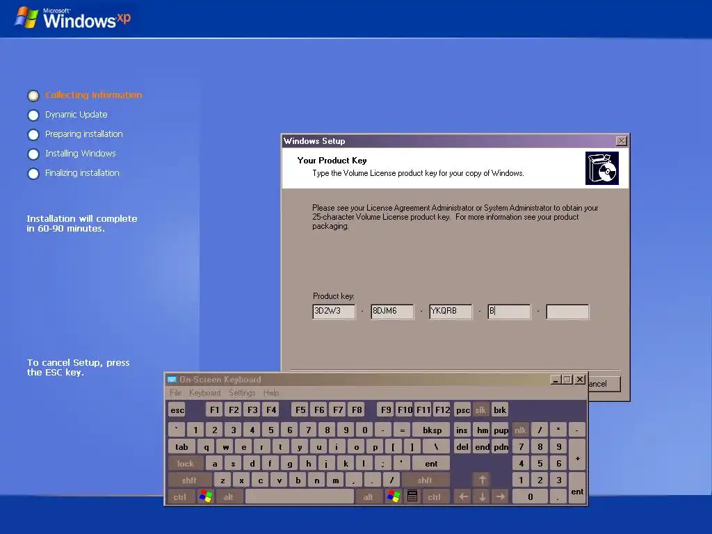
Task: Click the tab key
Action: click(181, 447)
